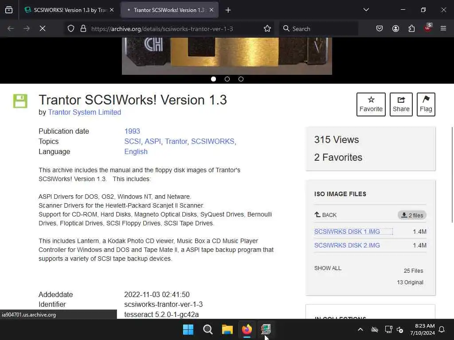Click green floppy software media-type icon

(x=20, y=101)
